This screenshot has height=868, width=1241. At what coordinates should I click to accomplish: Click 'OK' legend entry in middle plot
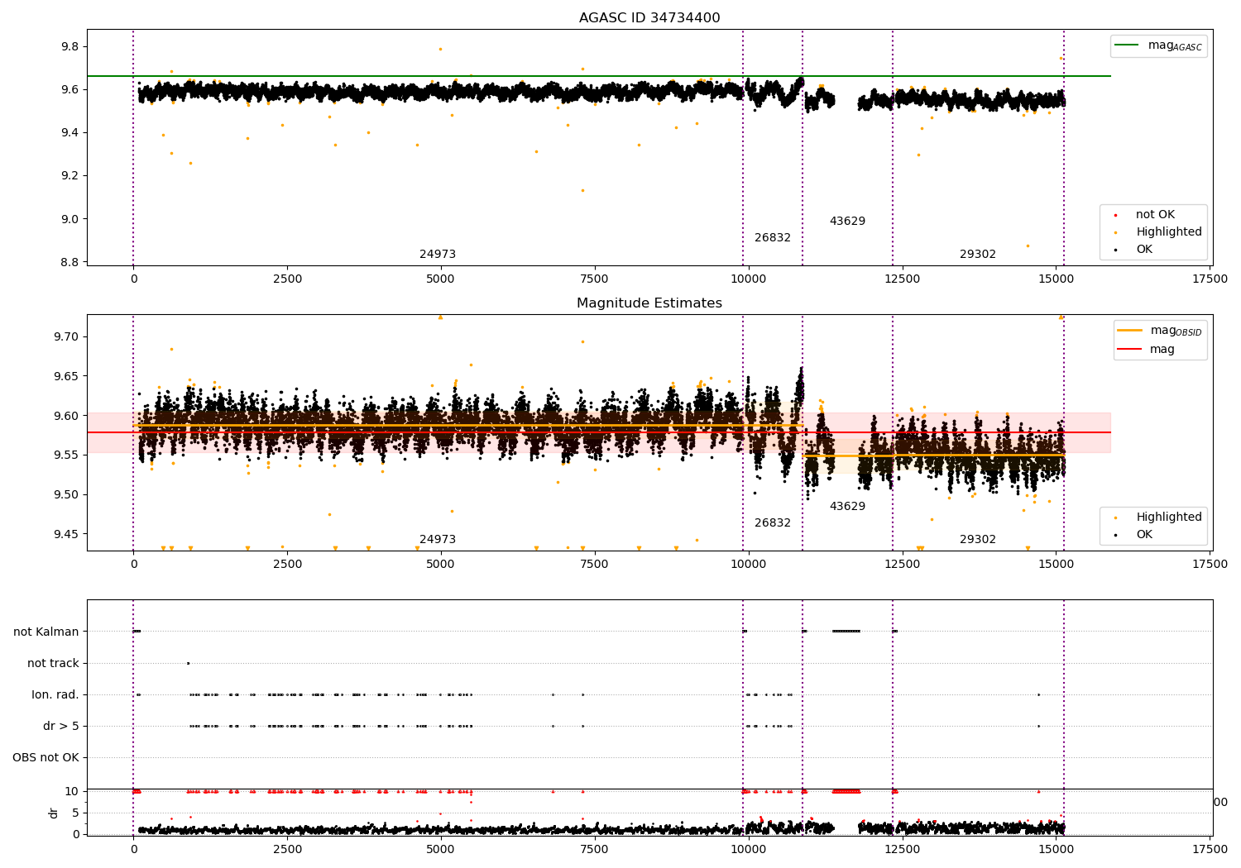pyautogui.click(x=1144, y=535)
